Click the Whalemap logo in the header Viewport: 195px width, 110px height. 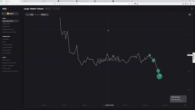tap(5, 9)
